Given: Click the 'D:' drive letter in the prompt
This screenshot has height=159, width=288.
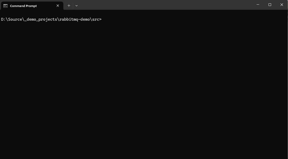Looking at the screenshot, I should (3, 19).
